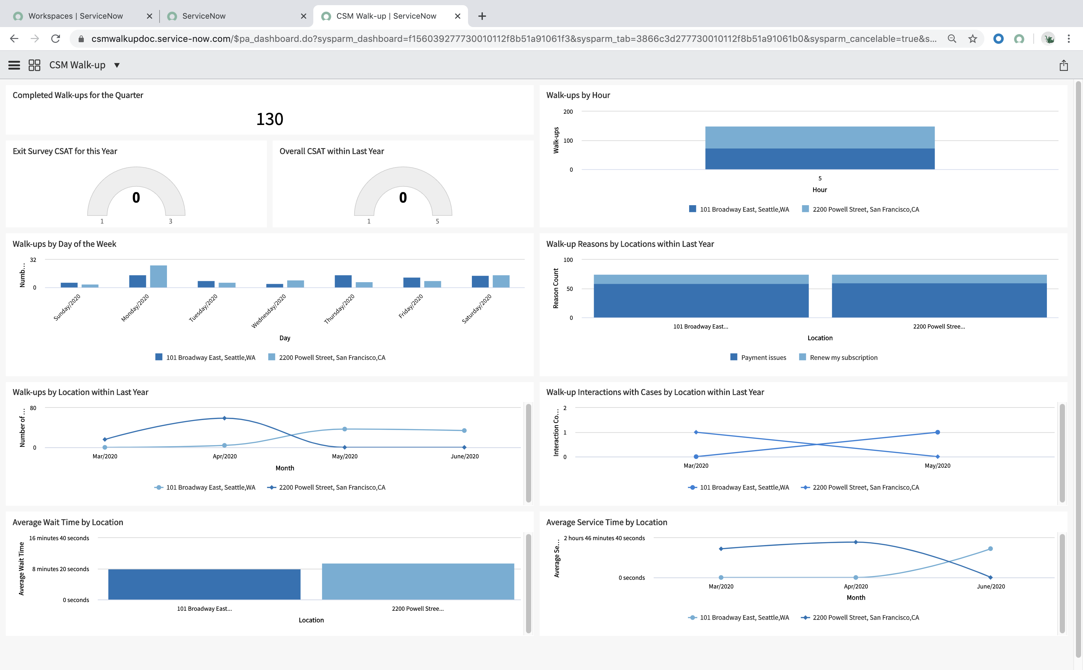The image size is (1083, 670).
Task: Toggle Seattle legend in Walk-ups by Day chart
Action: [205, 358]
